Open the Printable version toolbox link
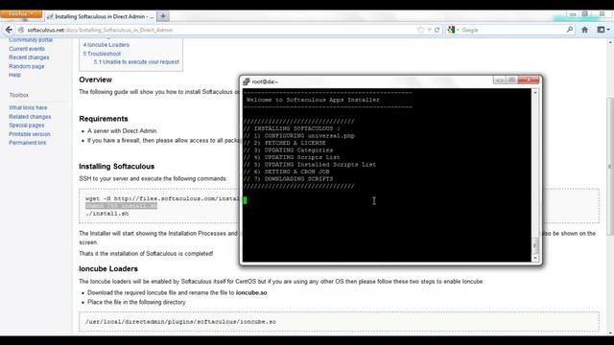The width and height of the screenshot is (614, 345). click(30, 134)
